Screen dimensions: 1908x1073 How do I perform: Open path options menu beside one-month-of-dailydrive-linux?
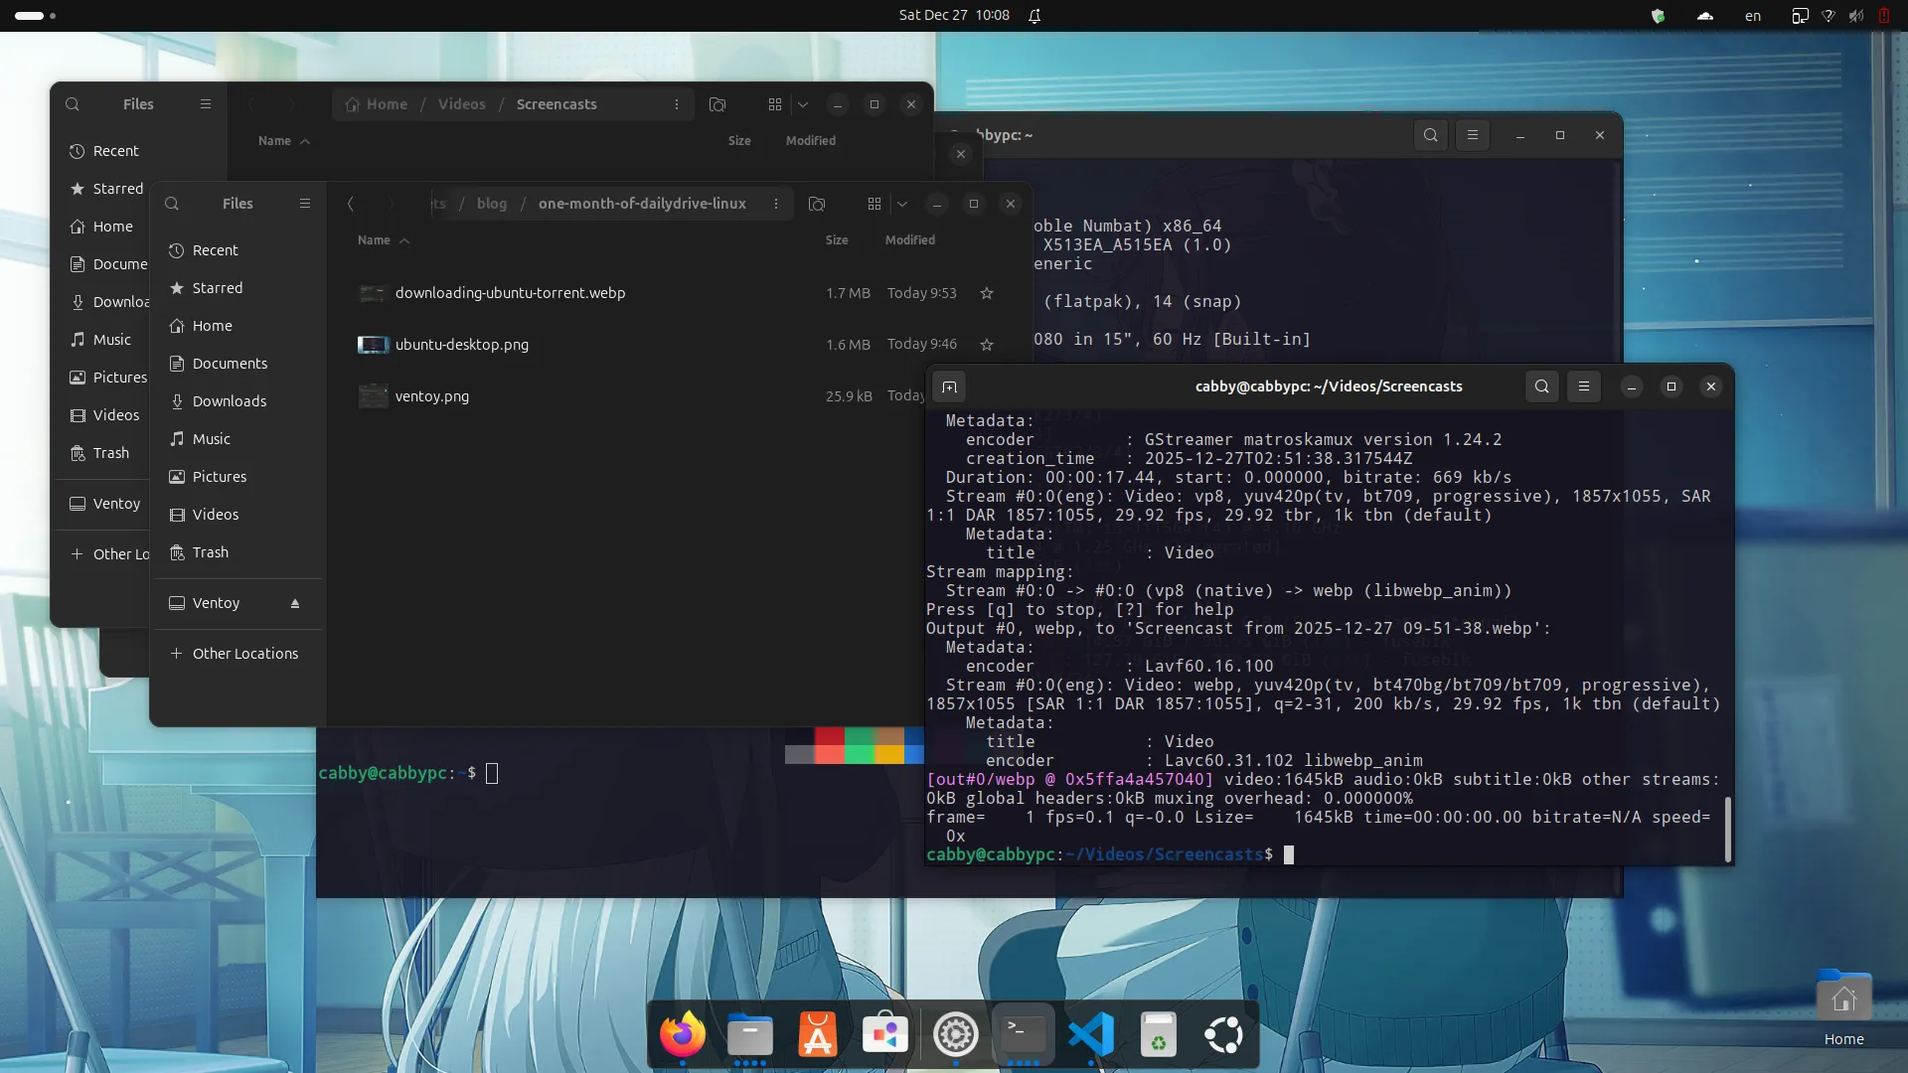click(x=776, y=204)
